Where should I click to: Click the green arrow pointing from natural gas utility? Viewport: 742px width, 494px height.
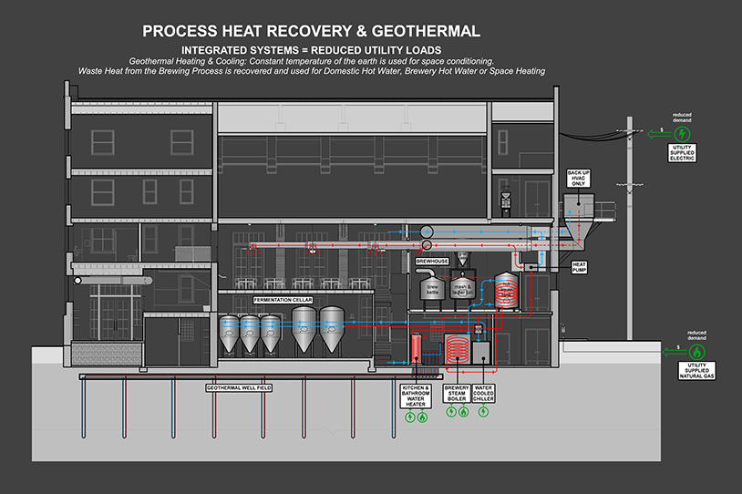[672, 350]
